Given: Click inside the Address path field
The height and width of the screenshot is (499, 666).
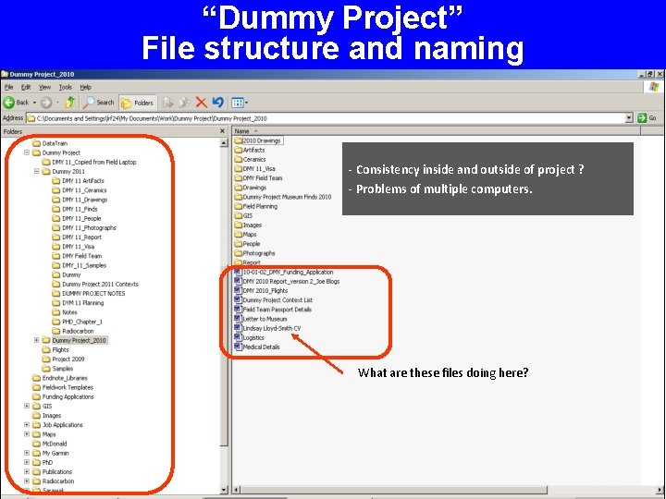Looking at the screenshot, I should tap(326, 118).
